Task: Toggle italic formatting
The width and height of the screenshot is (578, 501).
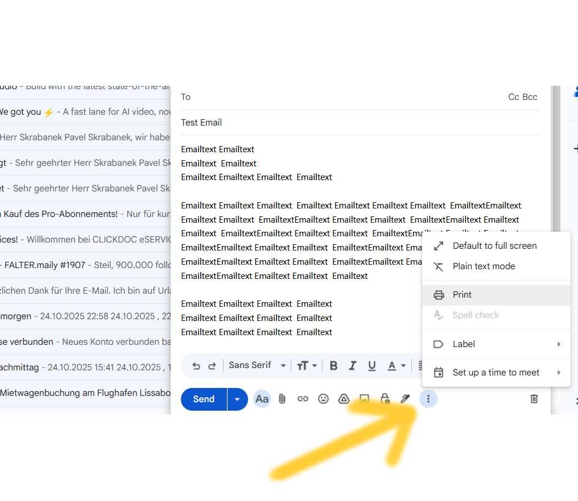Action: [x=353, y=365]
